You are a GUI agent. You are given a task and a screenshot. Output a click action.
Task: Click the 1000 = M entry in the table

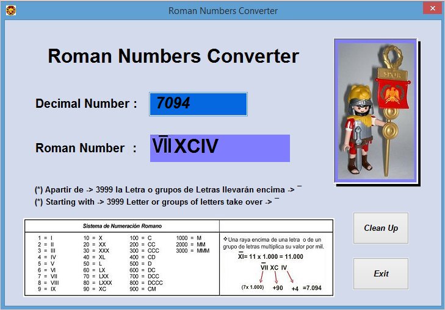point(189,238)
